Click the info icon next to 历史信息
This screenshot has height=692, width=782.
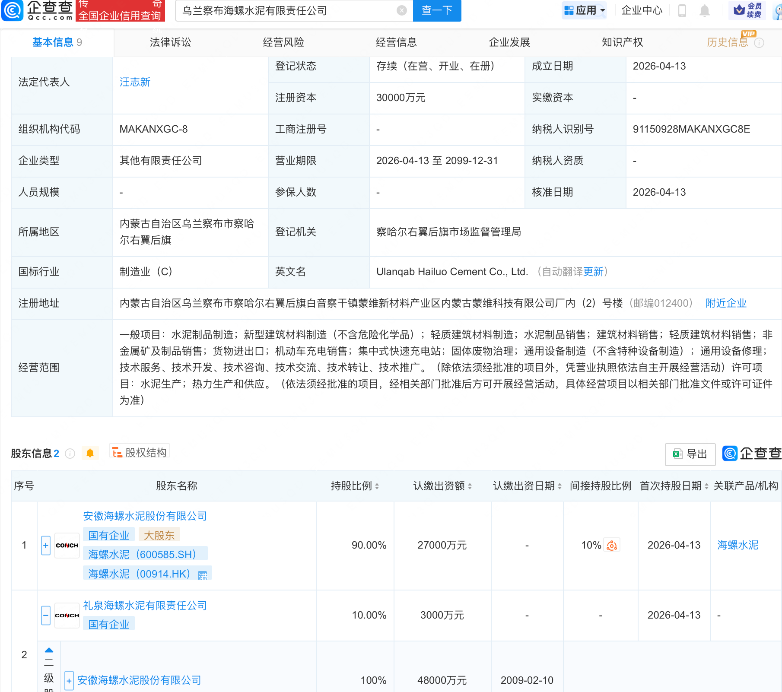click(760, 43)
